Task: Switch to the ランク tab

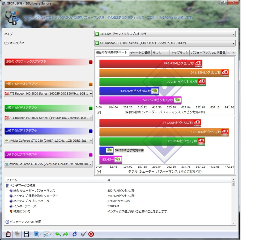Action: (160, 53)
